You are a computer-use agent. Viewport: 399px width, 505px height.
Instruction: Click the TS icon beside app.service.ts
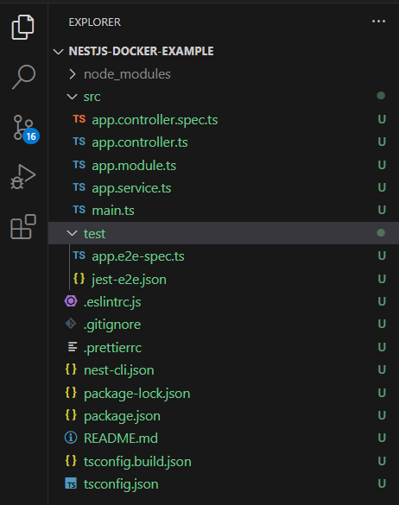pyautogui.click(x=79, y=187)
